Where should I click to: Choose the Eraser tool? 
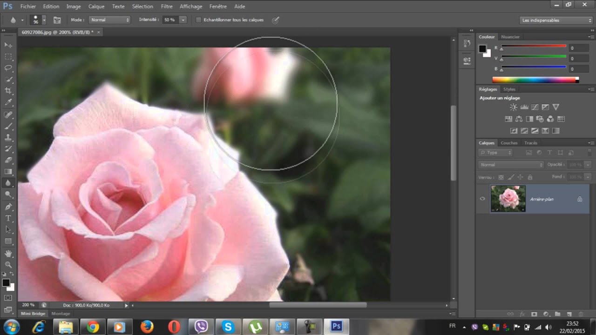point(8,160)
